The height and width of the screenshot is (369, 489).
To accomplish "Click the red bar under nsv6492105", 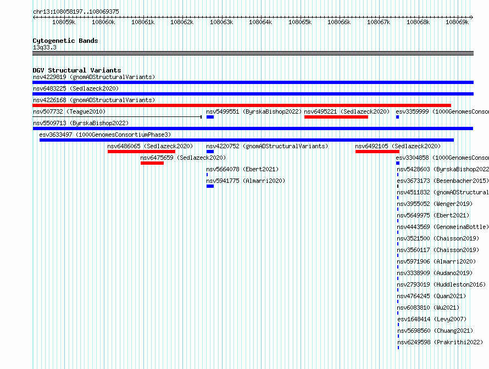I will point(377,152).
